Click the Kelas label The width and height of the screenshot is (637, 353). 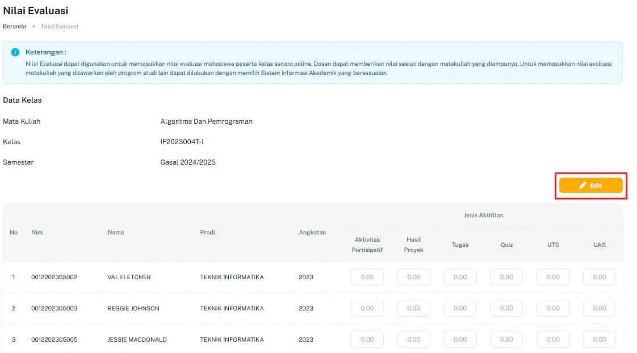(x=12, y=142)
